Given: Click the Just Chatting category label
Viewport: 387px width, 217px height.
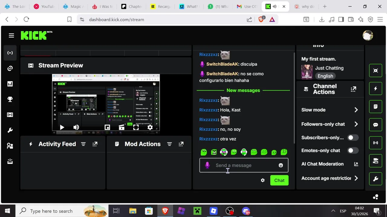Looking at the screenshot, I should click(x=329, y=68).
